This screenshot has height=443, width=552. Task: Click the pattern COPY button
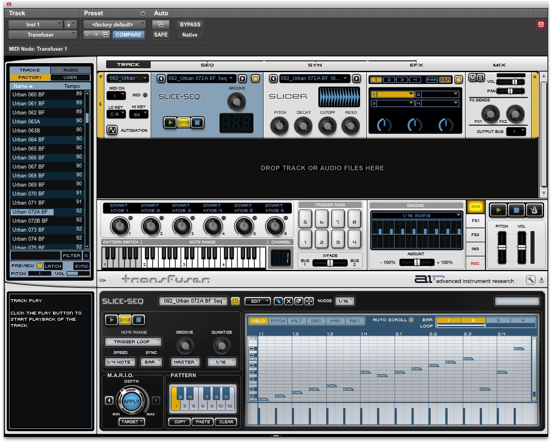coord(180,422)
